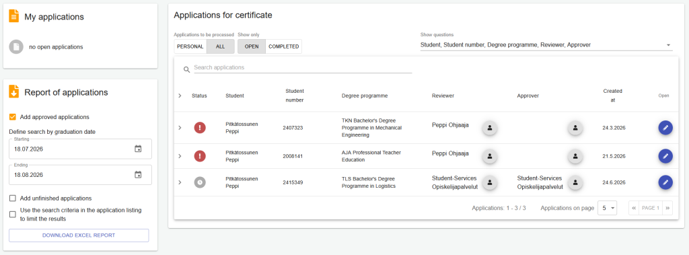This screenshot has height=255, width=689.
Task: Click the Report of applications download icon
Action: point(14,92)
